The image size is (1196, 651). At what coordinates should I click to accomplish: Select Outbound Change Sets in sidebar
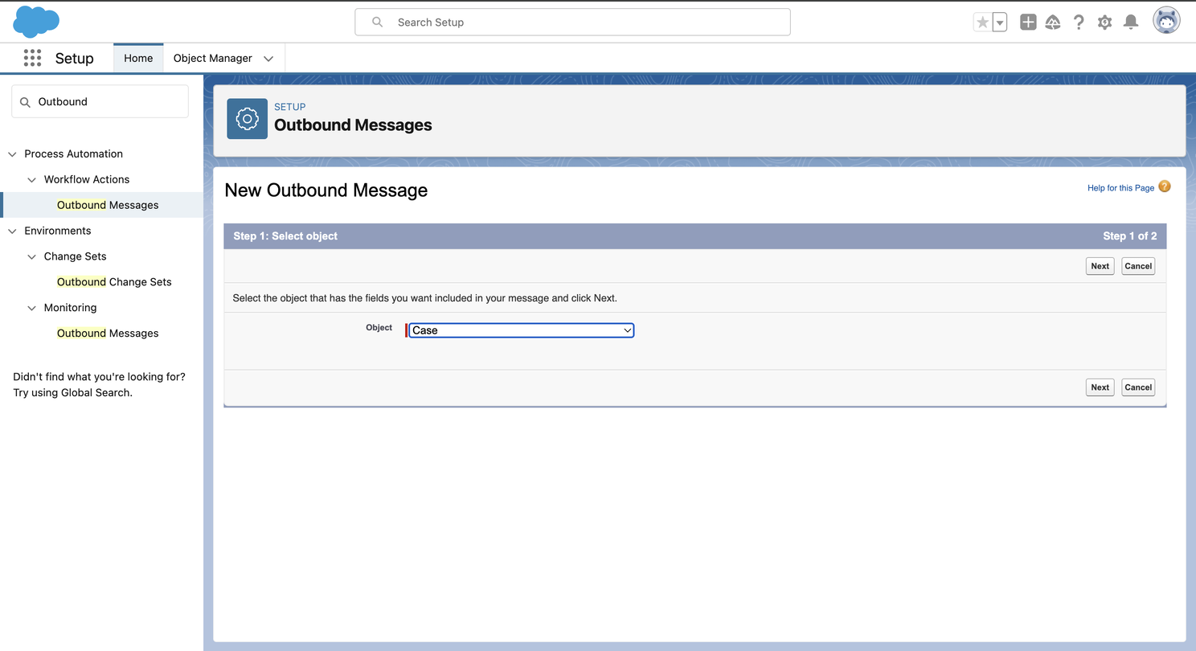[114, 282]
